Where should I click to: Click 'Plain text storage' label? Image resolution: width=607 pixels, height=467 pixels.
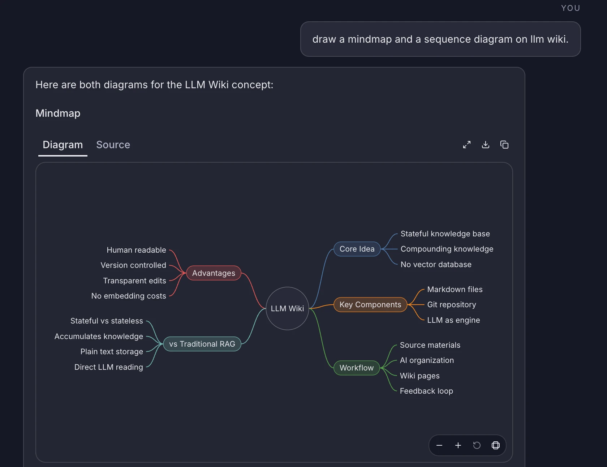112,352
